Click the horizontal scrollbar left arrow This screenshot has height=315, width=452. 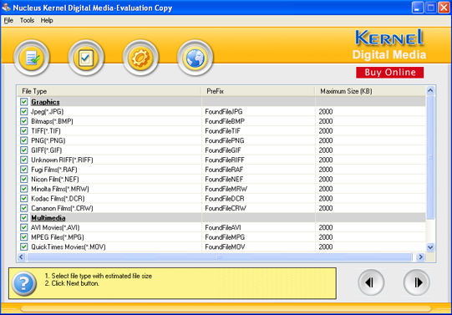pyautogui.click(x=21, y=257)
